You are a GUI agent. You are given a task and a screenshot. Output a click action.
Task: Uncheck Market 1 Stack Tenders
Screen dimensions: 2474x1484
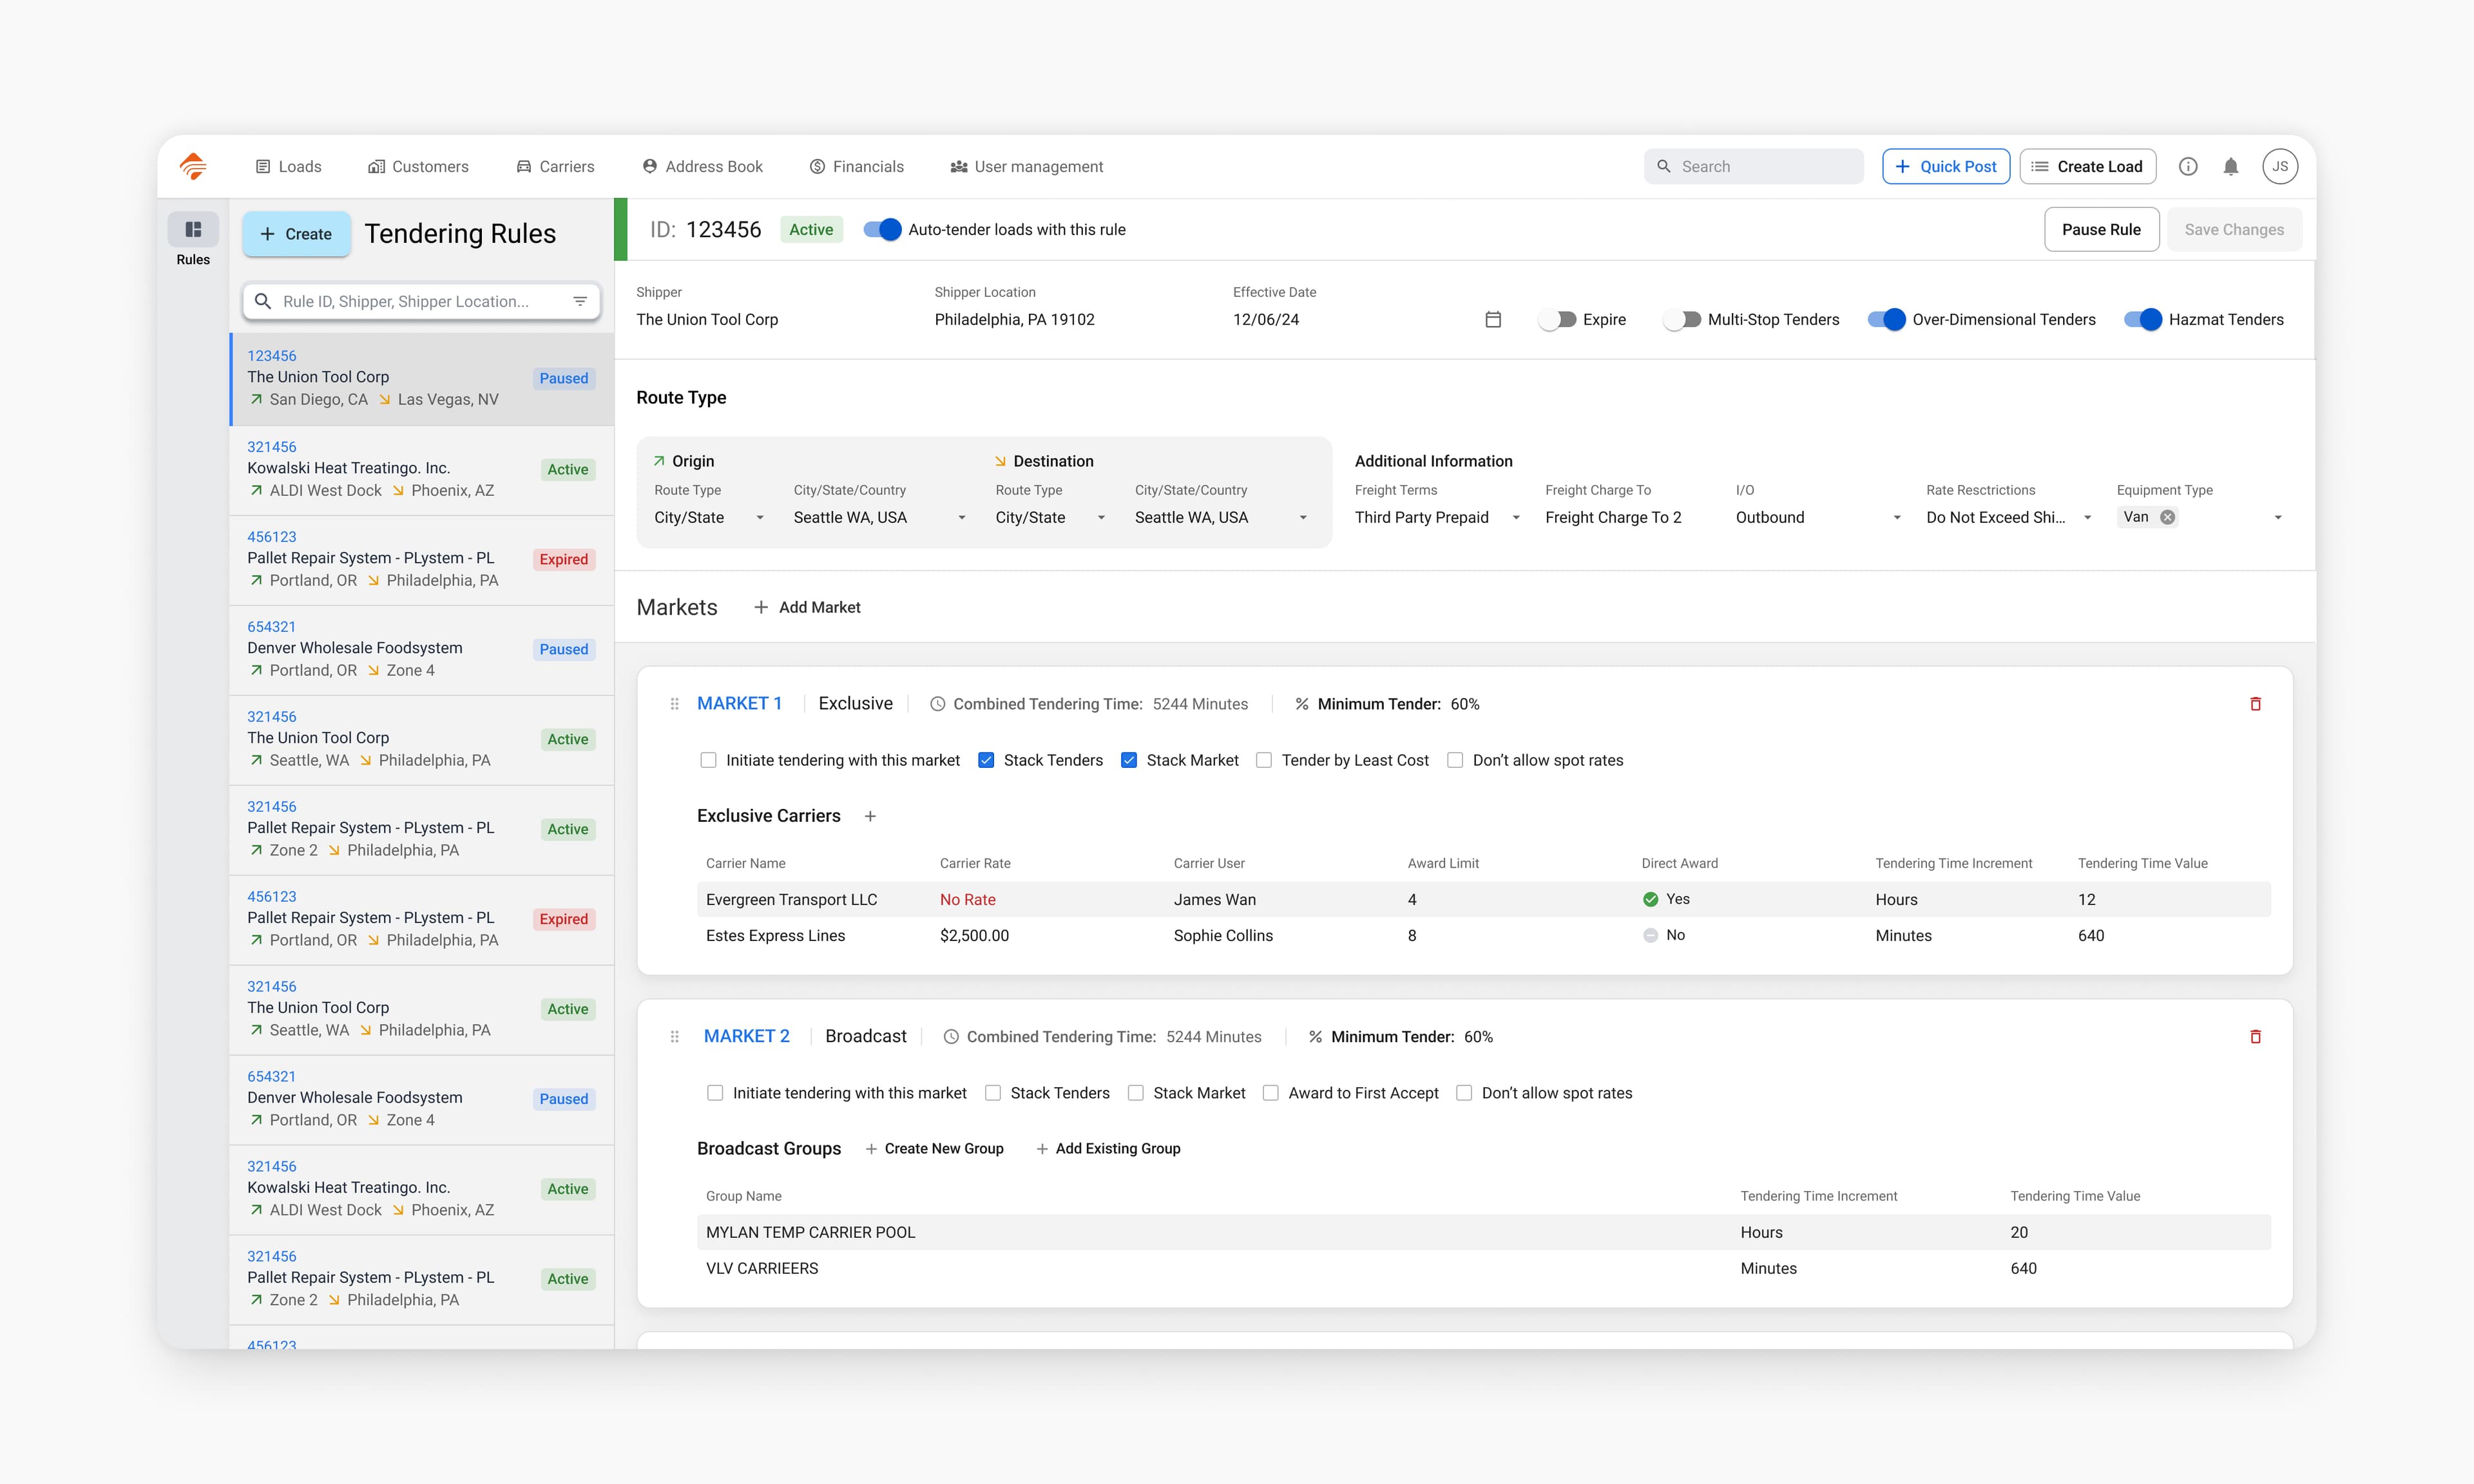[986, 760]
